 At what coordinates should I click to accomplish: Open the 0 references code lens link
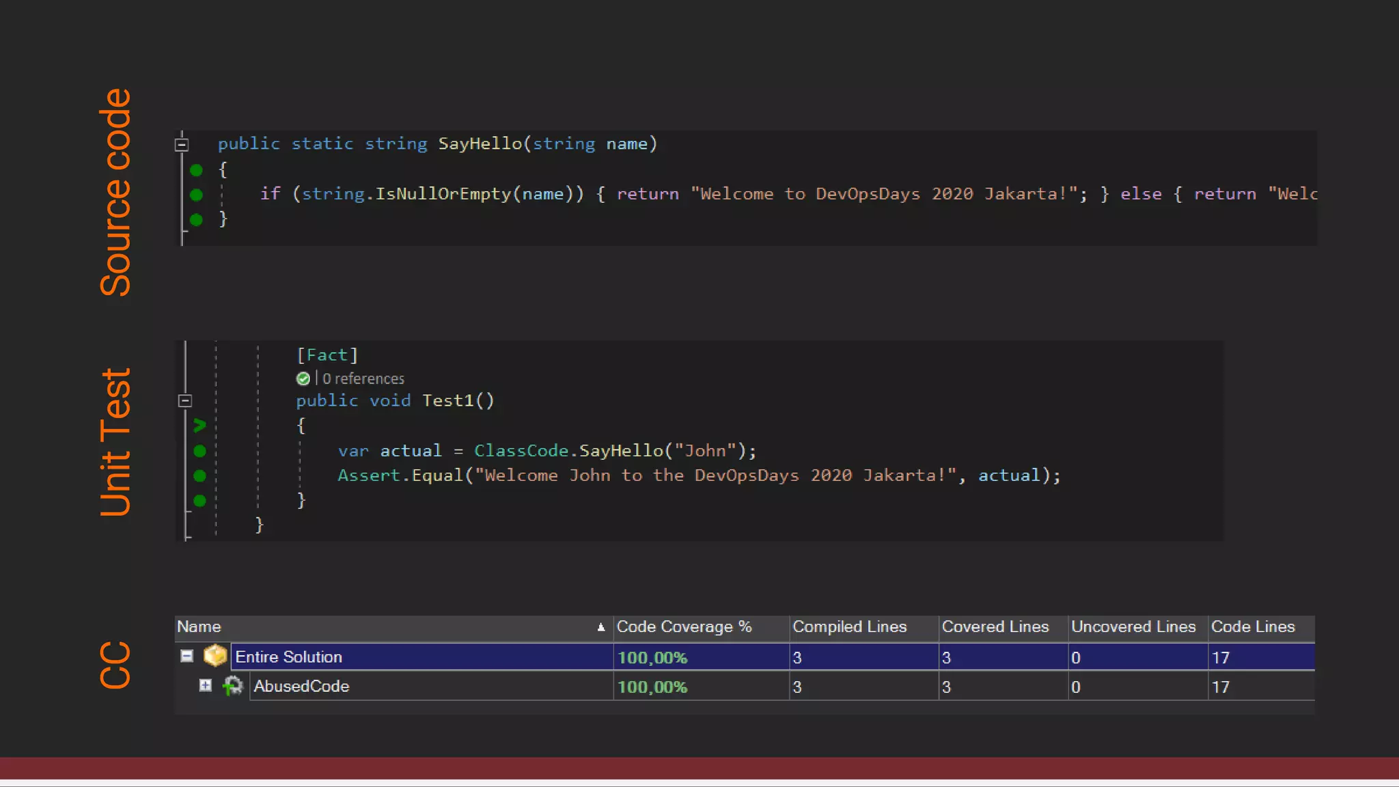pos(363,378)
